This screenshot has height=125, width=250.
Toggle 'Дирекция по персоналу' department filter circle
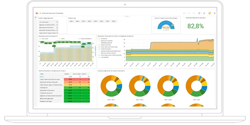(x=57, y=28)
